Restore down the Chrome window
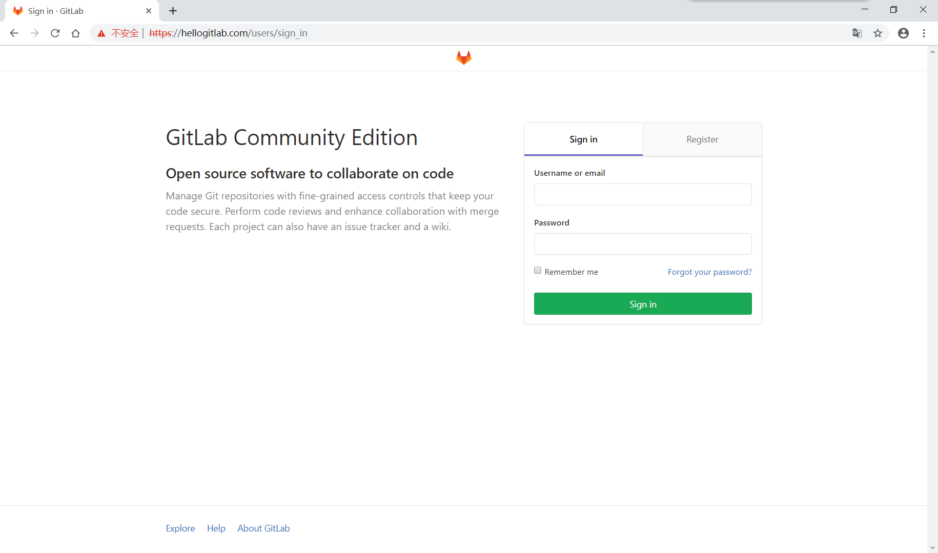The image size is (938, 553). 893,9
